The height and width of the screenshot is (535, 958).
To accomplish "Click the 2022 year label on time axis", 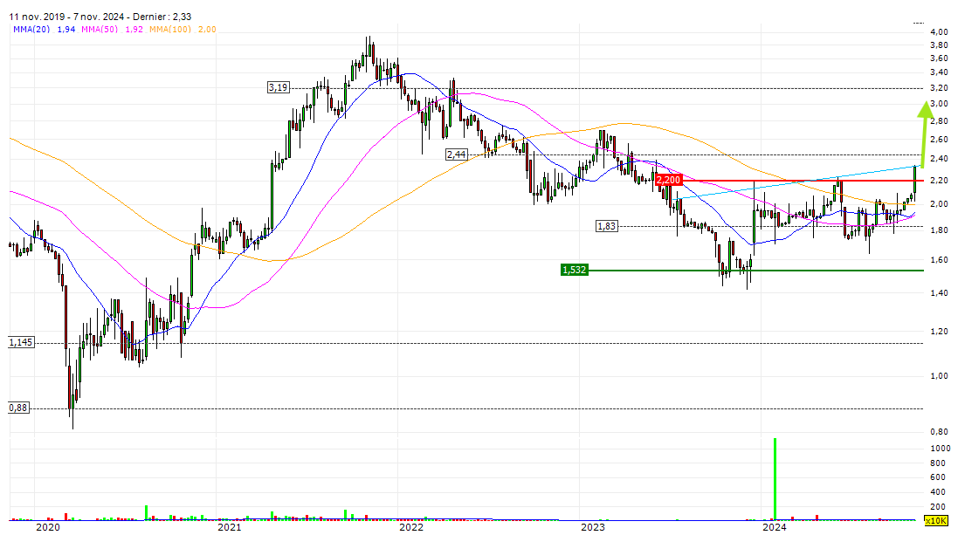I will 411,527.
